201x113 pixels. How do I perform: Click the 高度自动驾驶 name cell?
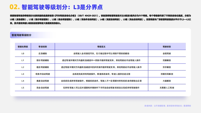pyautogui.click(x=43, y=81)
